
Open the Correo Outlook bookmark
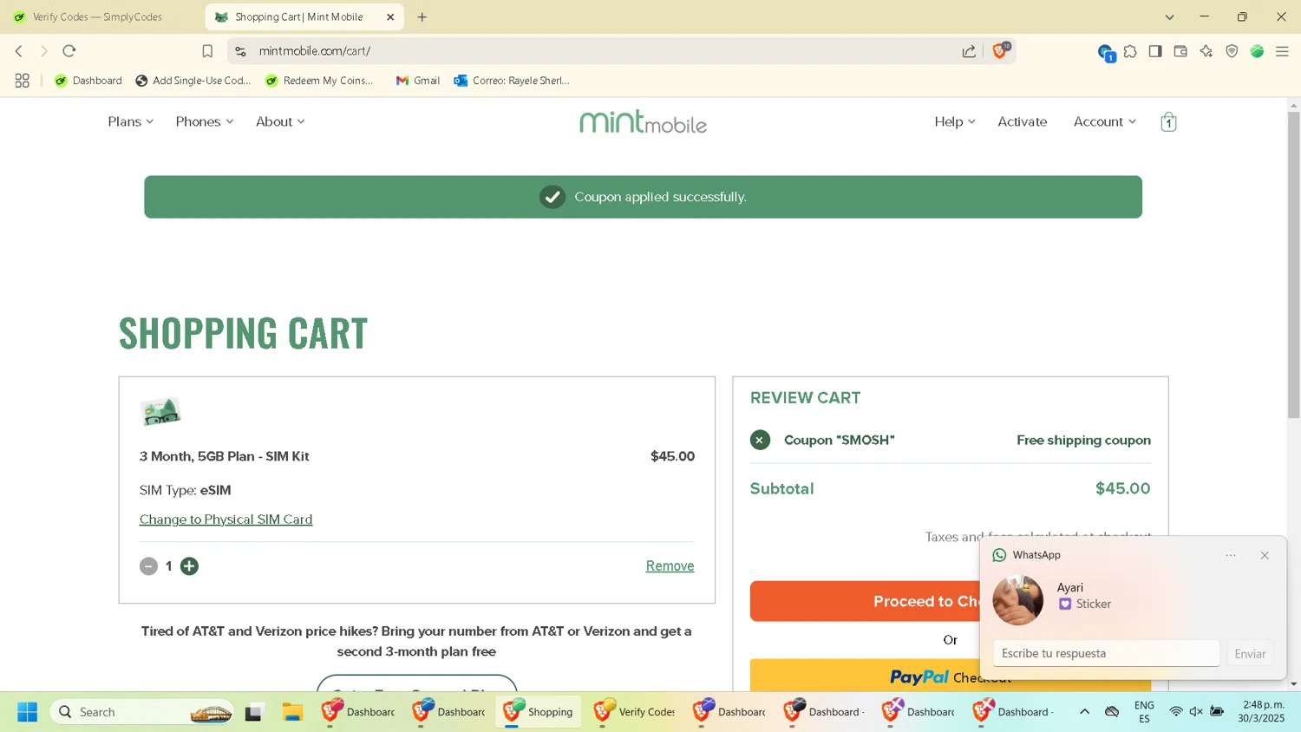(512, 81)
